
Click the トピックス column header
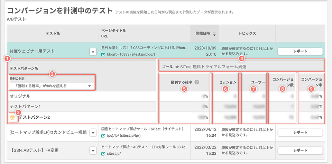click(247, 34)
